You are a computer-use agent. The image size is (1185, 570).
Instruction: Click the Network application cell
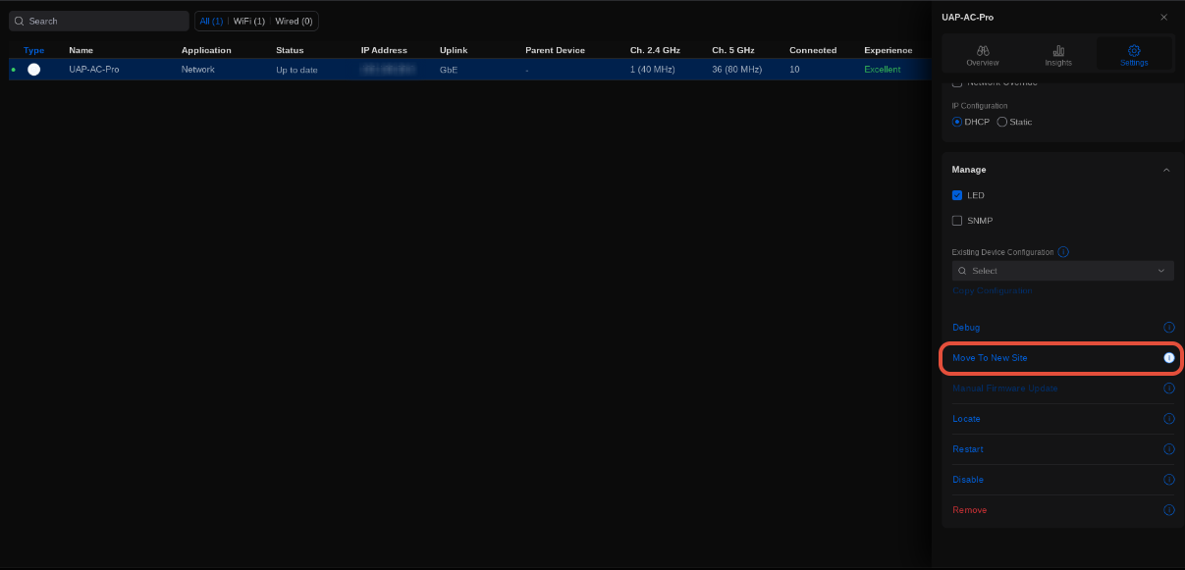pos(197,70)
